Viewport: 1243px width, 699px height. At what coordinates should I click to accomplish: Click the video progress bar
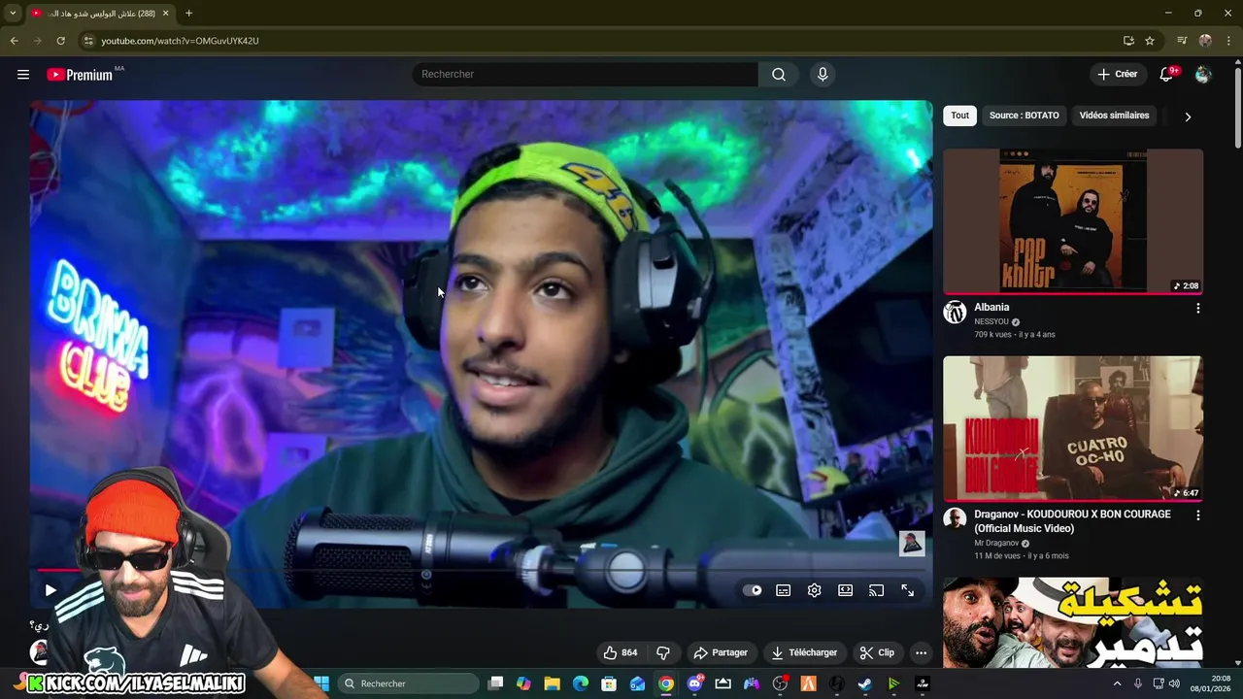coord(481,571)
